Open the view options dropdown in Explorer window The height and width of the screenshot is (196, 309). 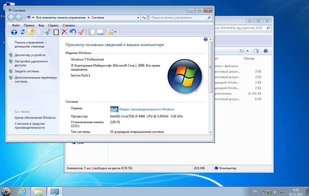pyautogui.click(x=248, y=51)
